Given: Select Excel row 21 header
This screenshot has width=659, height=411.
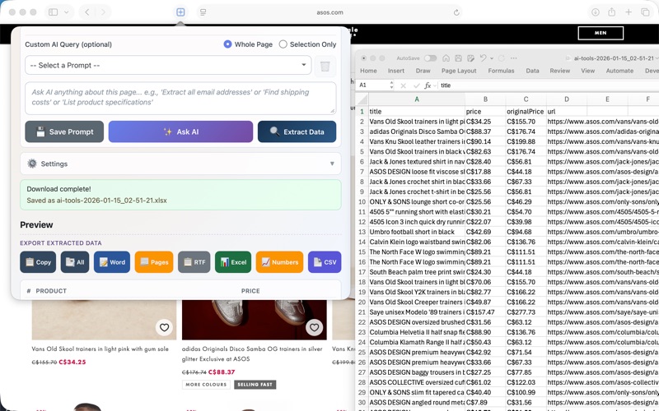Looking at the screenshot, I should click(362, 312).
